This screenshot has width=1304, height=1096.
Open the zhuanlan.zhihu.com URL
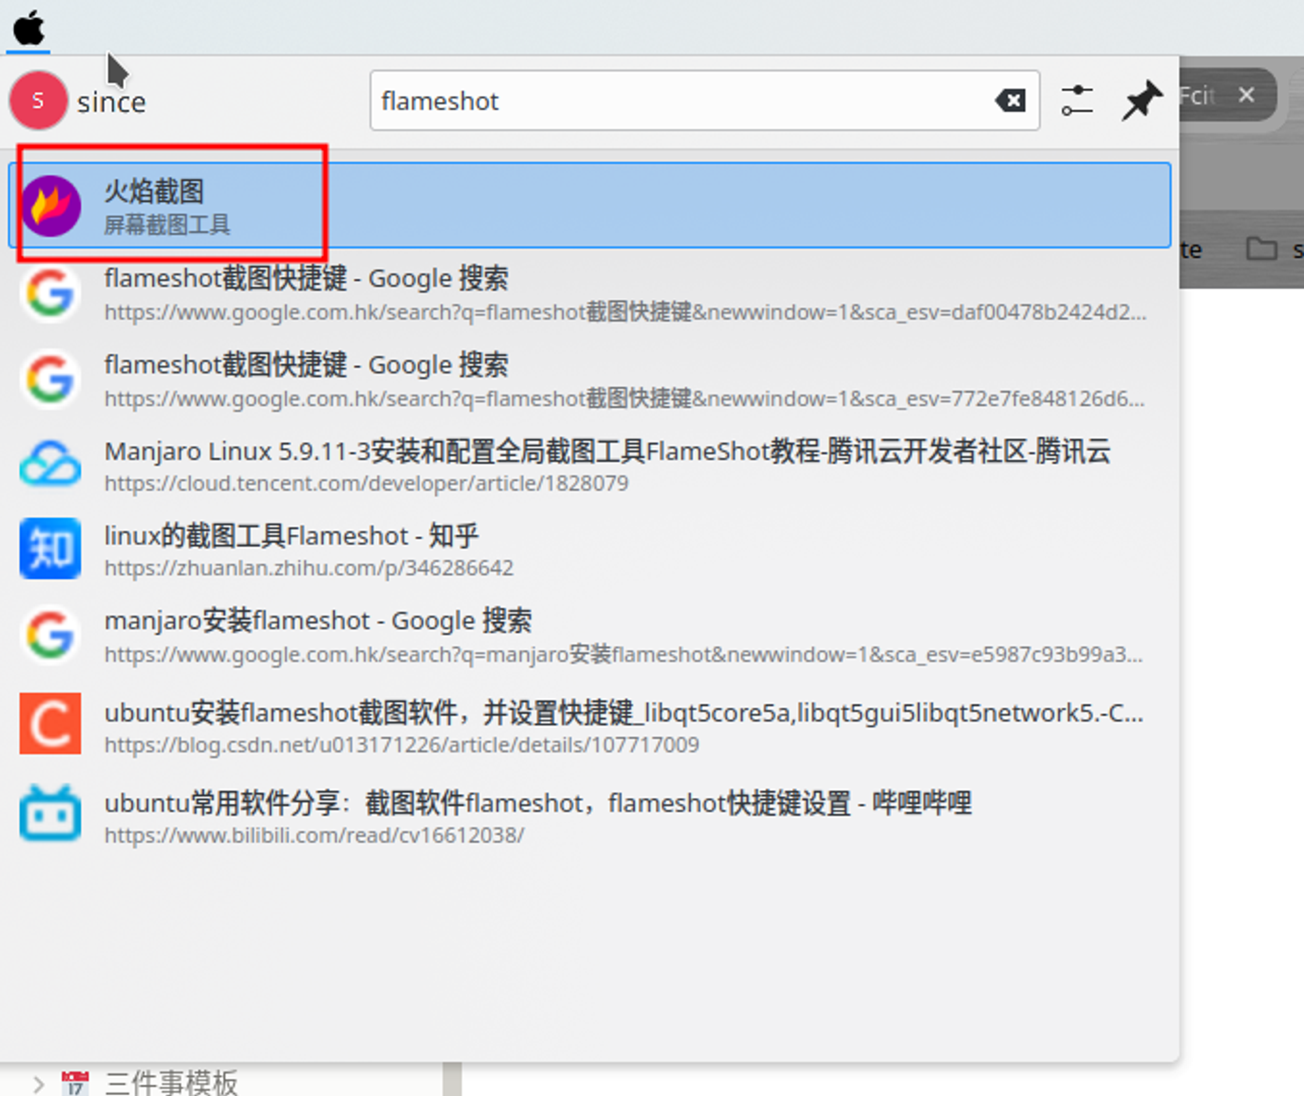[x=309, y=569]
